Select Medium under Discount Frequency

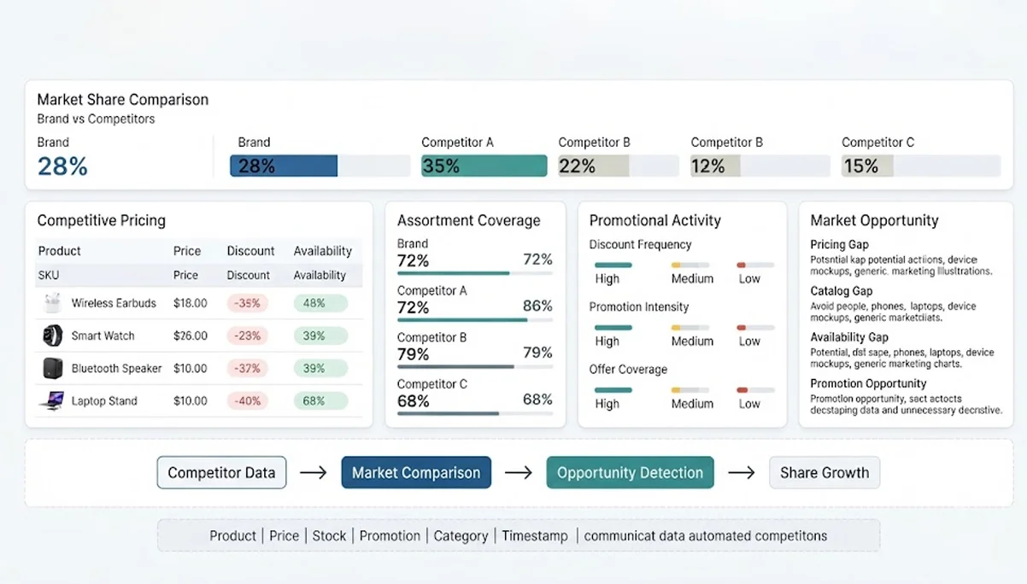(x=692, y=278)
